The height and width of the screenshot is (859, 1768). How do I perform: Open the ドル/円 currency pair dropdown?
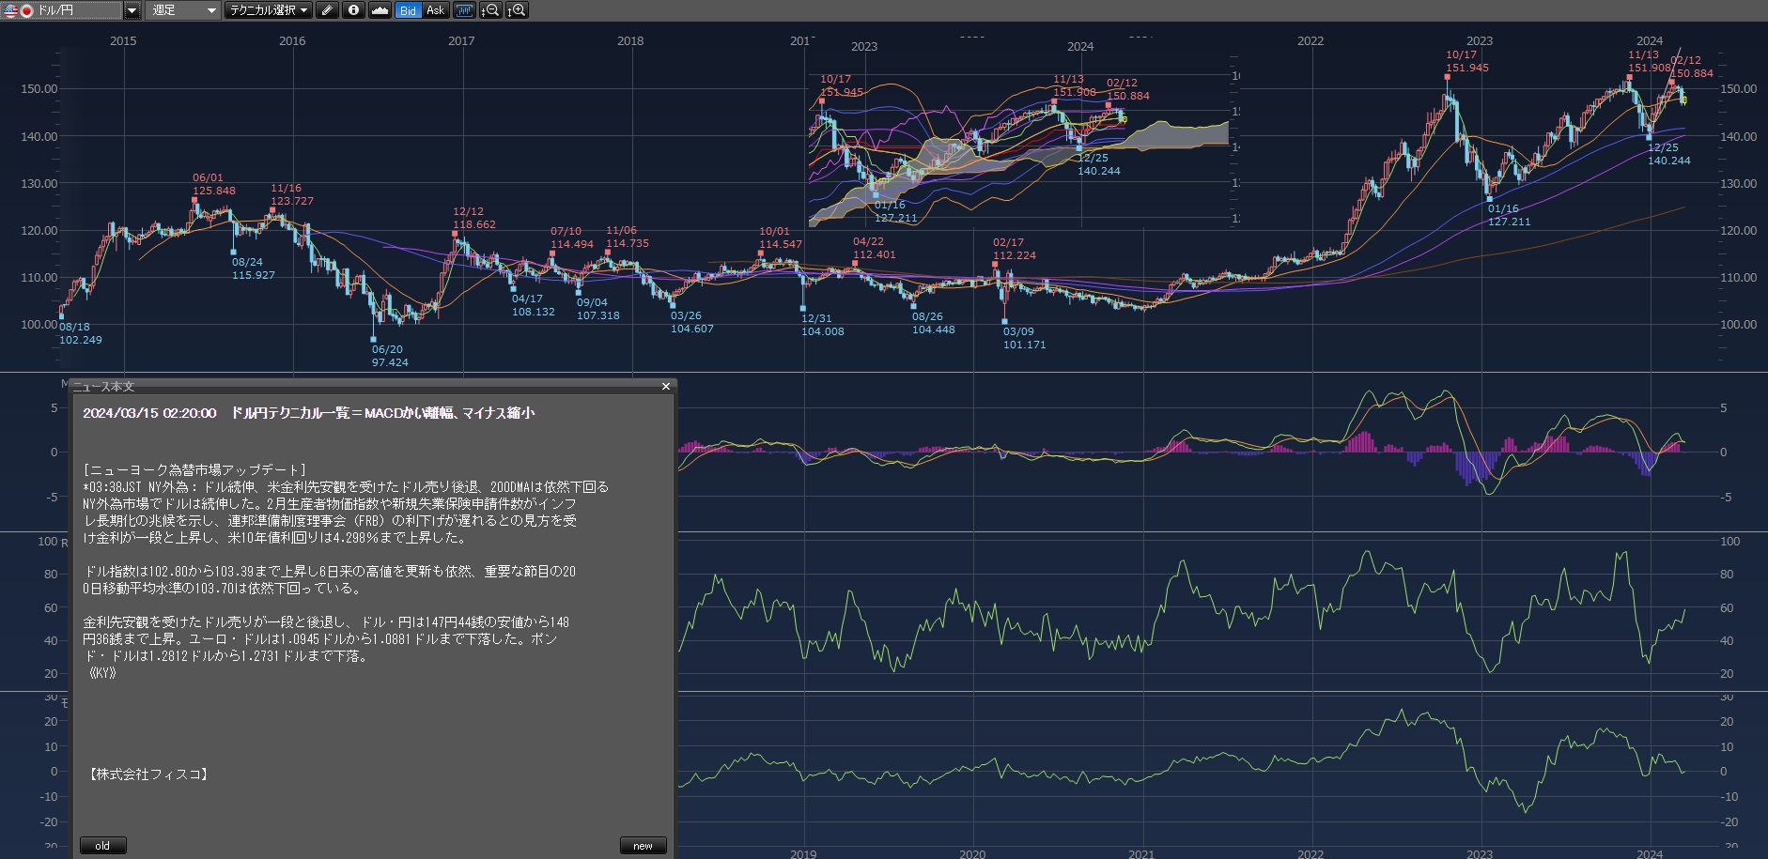pyautogui.click(x=132, y=10)
